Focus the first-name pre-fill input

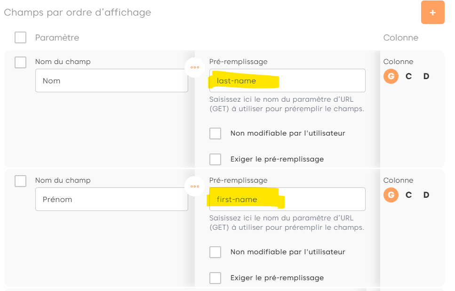pos(287,200)
